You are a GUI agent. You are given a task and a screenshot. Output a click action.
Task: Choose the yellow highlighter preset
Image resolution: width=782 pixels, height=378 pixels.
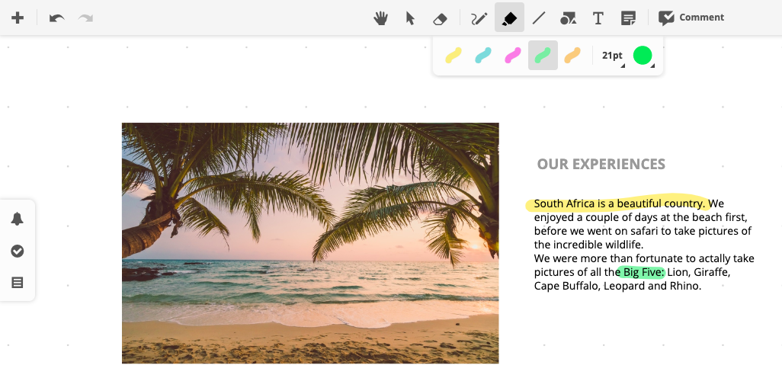coord(453,56)
